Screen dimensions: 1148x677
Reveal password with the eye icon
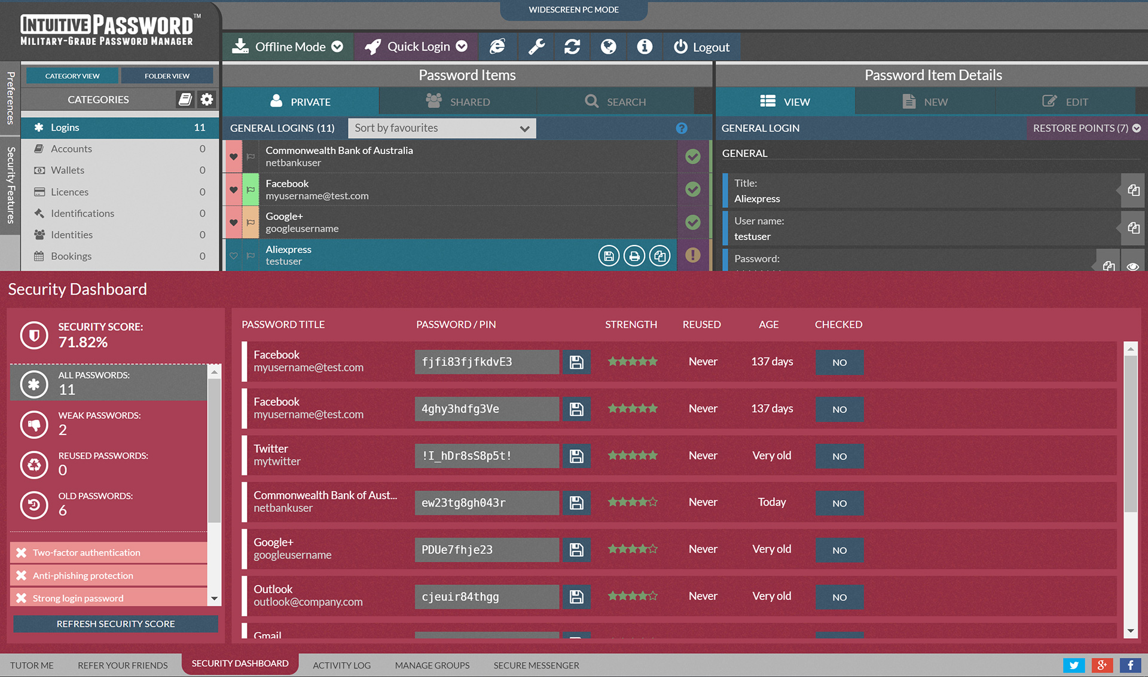pyautogui.click(x=1132, y=266)
